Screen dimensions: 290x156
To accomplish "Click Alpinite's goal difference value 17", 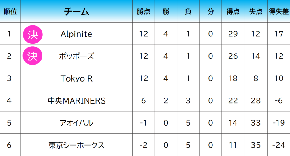I will 279,34.
